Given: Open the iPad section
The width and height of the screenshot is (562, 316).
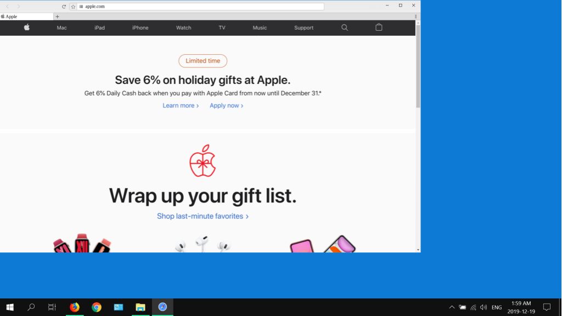Looking at the screenshot, I should click(x=100, y=27).
